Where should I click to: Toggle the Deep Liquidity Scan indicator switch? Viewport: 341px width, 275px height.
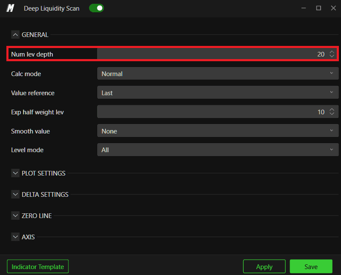pyautogui.click(x=97, y=8)
